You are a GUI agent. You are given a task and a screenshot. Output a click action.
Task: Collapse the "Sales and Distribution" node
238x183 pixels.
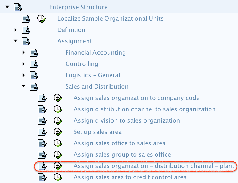pos(24,86)
